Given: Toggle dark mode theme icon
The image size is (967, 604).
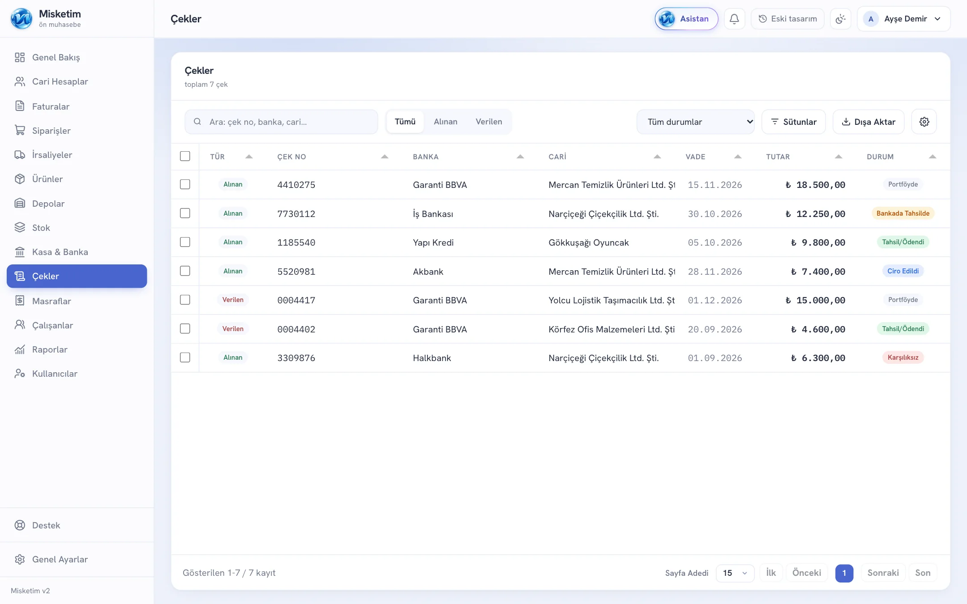Looking at the screenshot, I should point(840,19).
